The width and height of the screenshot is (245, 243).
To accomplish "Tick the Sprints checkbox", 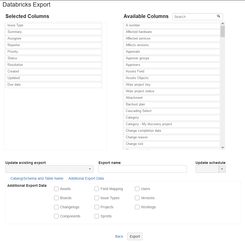I will click(97, 216).
